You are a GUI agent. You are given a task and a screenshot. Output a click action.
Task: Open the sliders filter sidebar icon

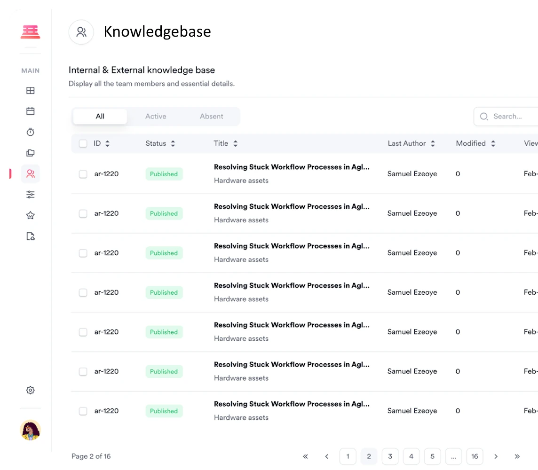pos(31,195)
